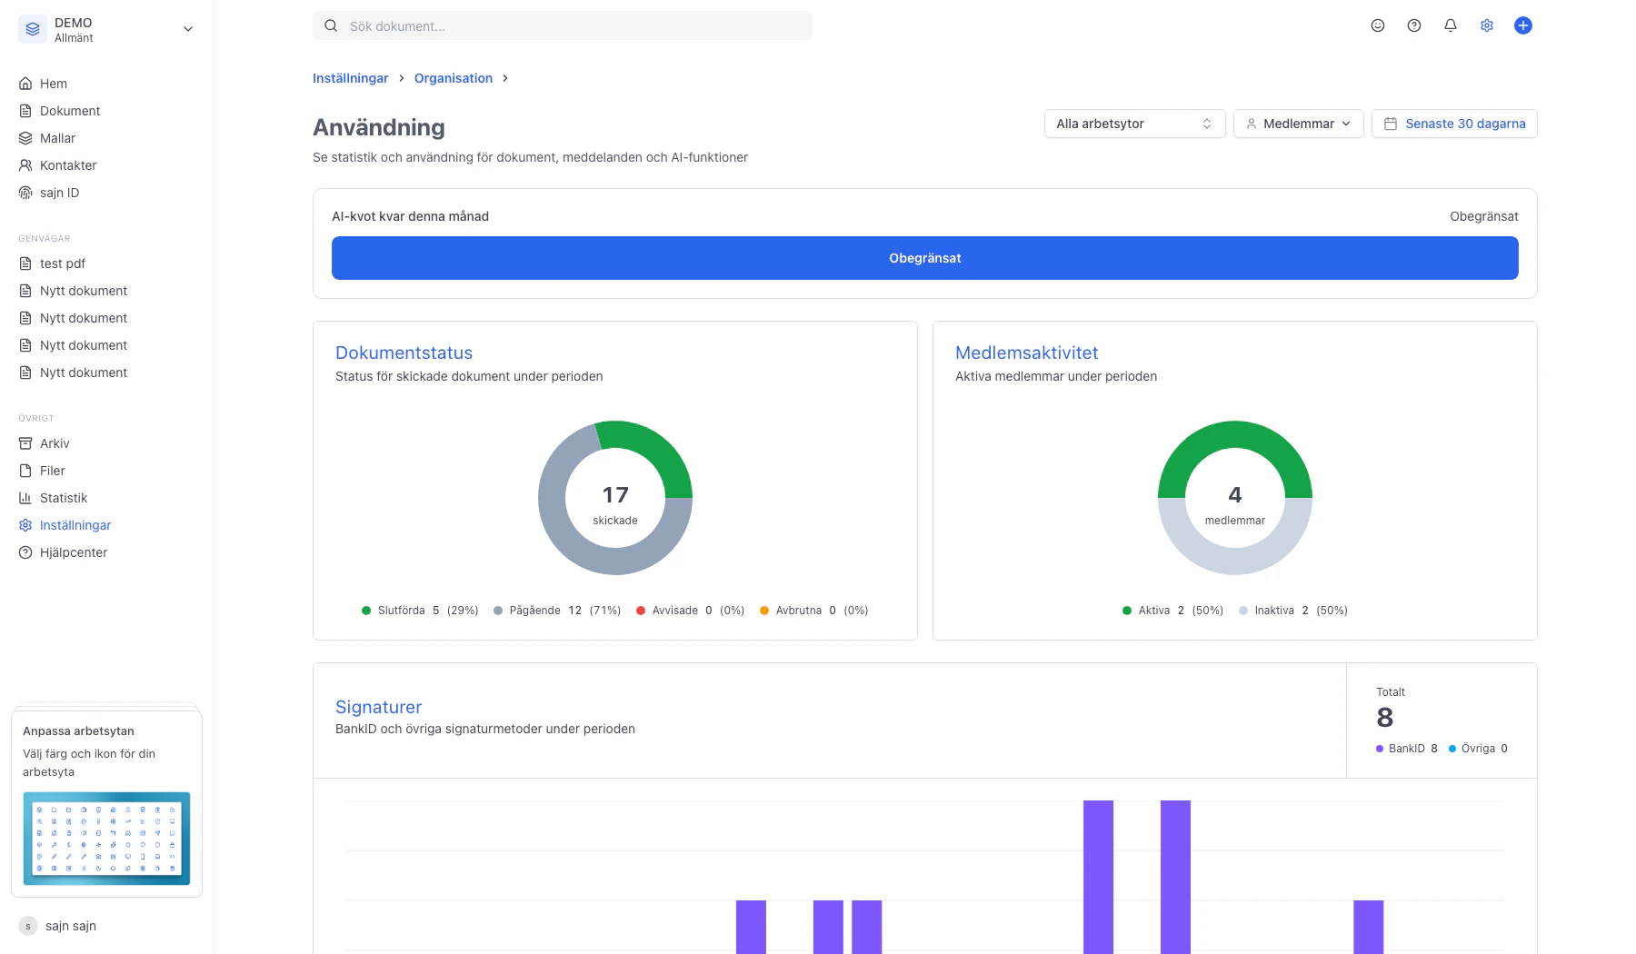Click Inställningar breadcrumb link
This screenshot has height=954, width=1636.
pyautogui.click(x=350, y=78)
